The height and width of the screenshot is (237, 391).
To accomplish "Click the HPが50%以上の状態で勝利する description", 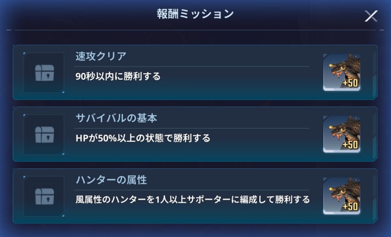I will [143, 138].
